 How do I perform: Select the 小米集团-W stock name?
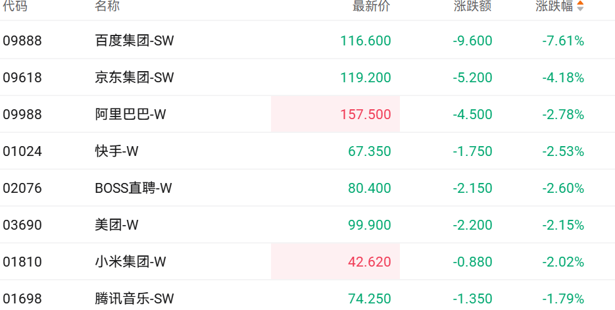[130, 262]
